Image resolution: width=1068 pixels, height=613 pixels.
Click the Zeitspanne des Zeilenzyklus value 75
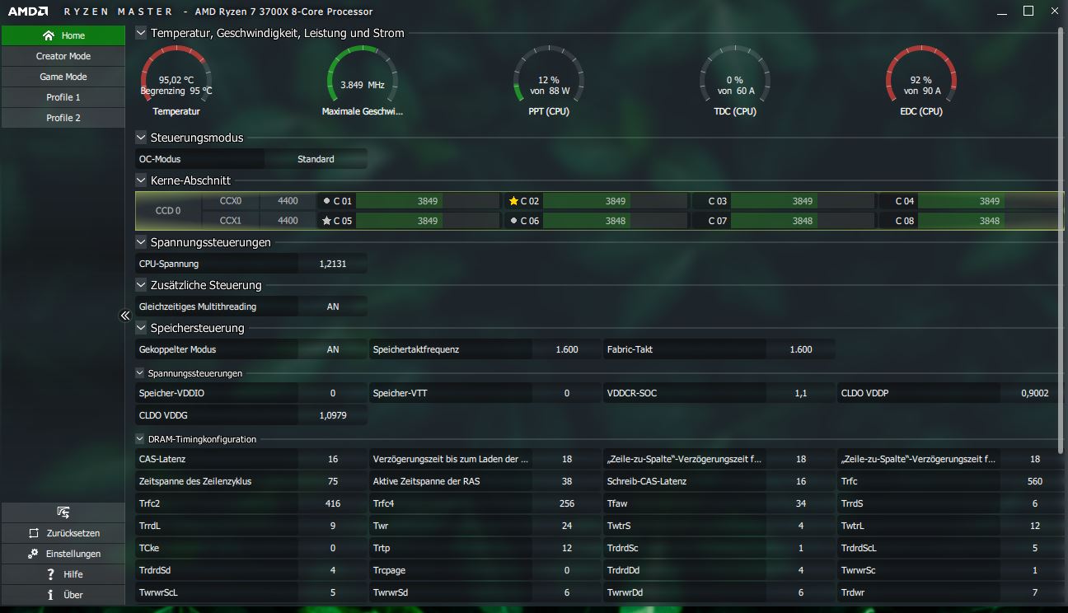coord(333,481)
